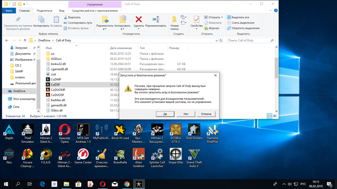Click the Up one level arrow

25,40
